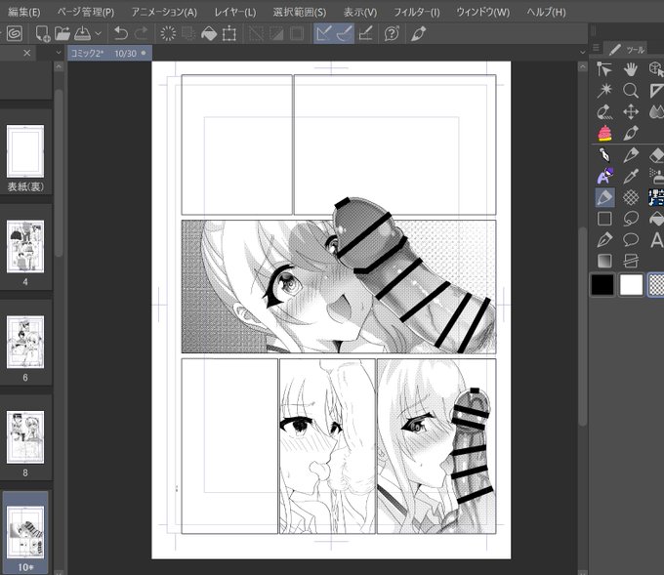This screenshot has width=664, height=575.
Task: Open the canvas tab list chevron at right
Action: tap(583, 53)
